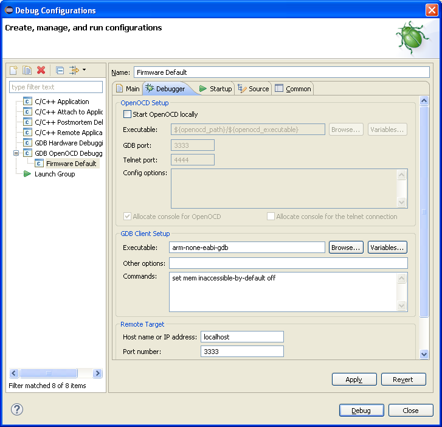Click Variables for OpenOCD executable
Viewport: 442px width, 427px height.
(387, 130)
